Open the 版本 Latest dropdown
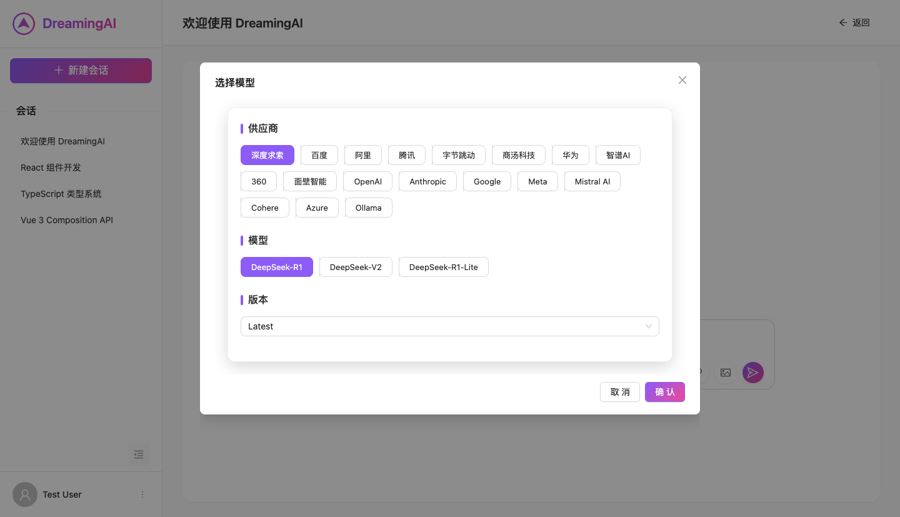Viewport: 900px width, 517px height. (450, 326)
